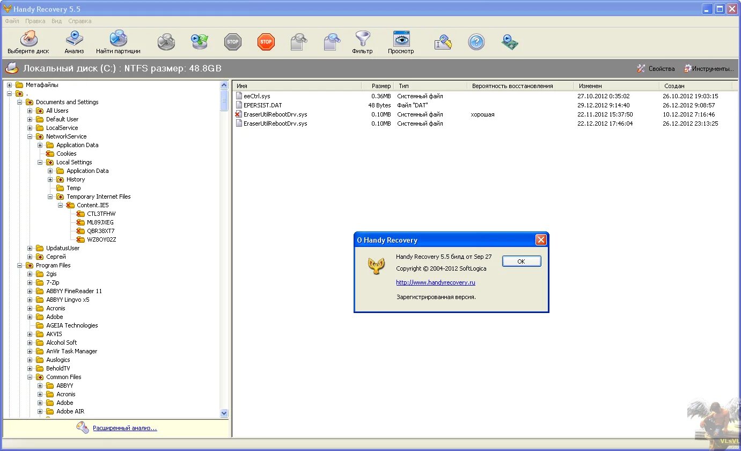This screenshot has height=451, width=741.
Task: Expand the History folder node
Action: 50,179
